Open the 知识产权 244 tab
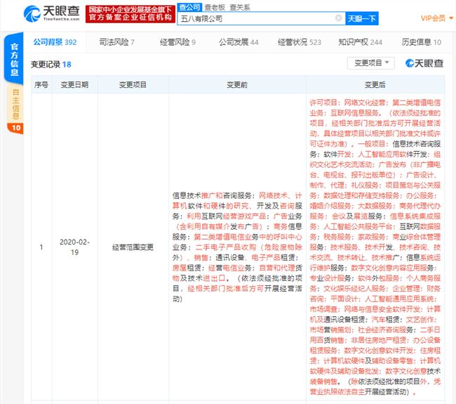Viewport: 456px width, 404px height. 360,42
